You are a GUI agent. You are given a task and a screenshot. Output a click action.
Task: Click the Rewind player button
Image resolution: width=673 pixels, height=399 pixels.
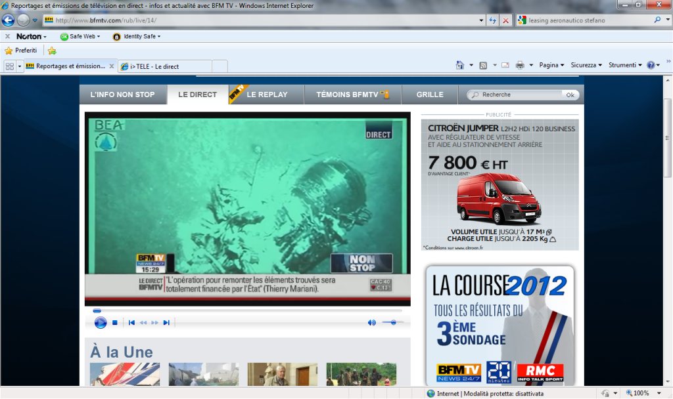click(x=143, y=323)
